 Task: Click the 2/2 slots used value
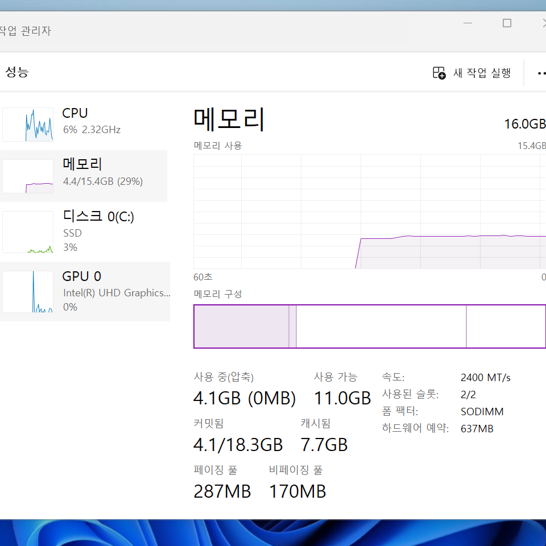click(x=468, y=395)
